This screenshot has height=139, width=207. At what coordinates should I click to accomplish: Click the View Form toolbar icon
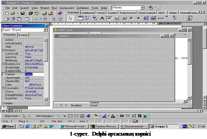pyautogui.click(x=13, y=19)
